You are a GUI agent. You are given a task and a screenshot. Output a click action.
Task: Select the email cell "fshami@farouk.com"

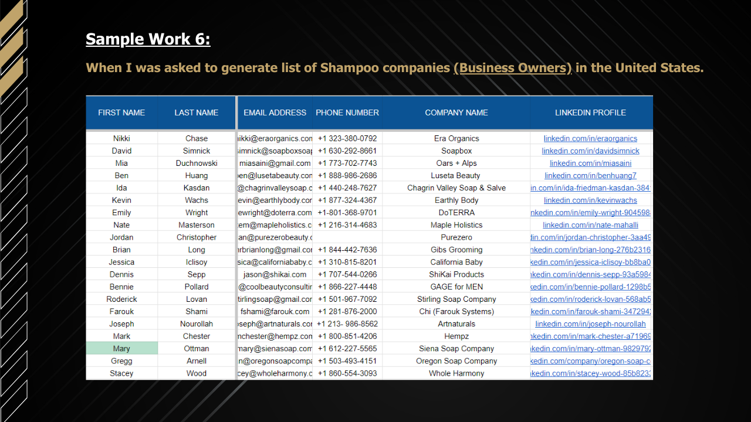click(275, 311)
